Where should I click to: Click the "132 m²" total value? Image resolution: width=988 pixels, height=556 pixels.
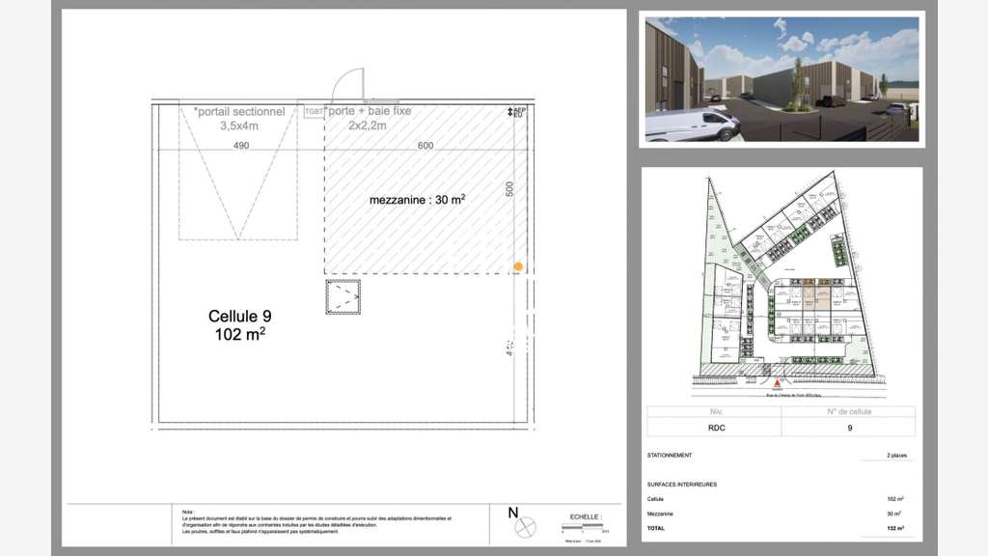point(895,528)
